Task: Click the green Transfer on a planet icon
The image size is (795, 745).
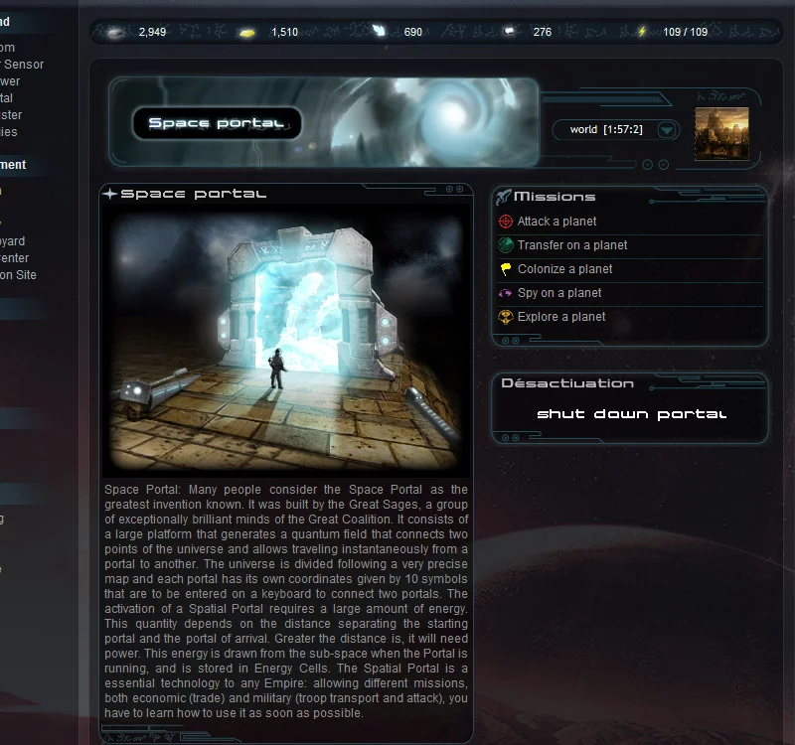Action: coord(506,245)
